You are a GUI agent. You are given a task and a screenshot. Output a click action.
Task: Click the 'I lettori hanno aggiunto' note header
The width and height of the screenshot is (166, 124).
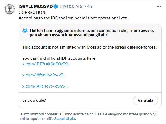pos(92,33)
